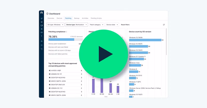
Task: Go to the Pending Scripts tab
Action: click(x=96, y=18)
